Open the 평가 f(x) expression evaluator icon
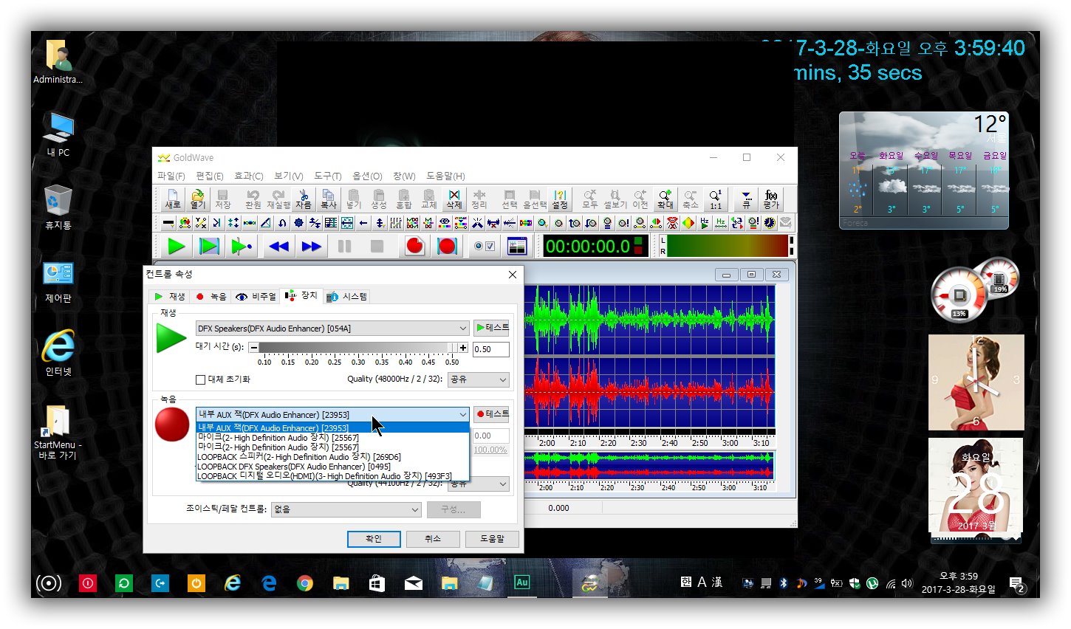This screenshot has width=1071, height=629. click(772, 199)
